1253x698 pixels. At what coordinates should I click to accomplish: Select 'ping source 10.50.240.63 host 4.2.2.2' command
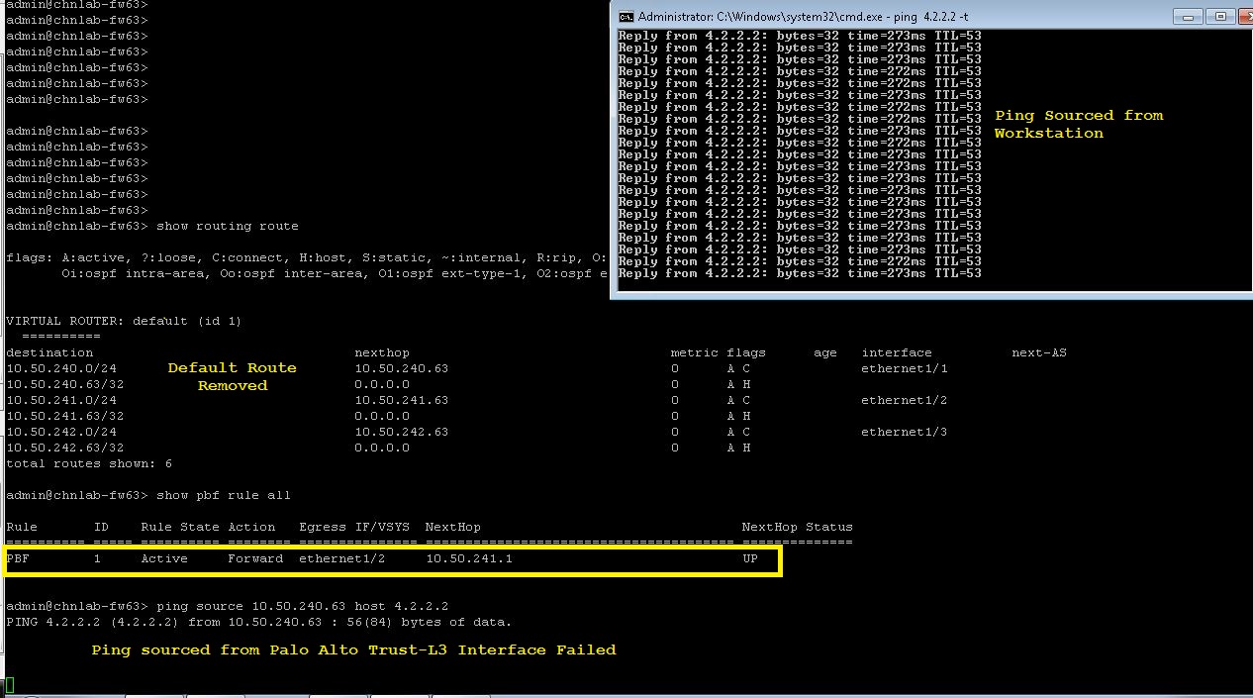(303, 606)
